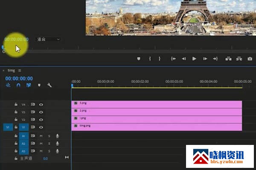Screen dimensions: 256x170
Task: Toggle A1 track targeting button
Action: coord(24,136)
